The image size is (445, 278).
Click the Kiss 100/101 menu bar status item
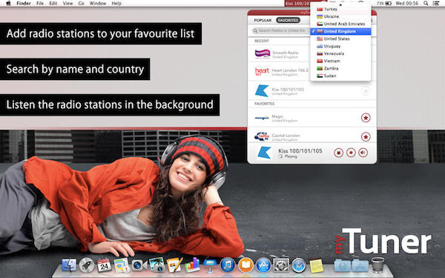click(x=297, y=4)
